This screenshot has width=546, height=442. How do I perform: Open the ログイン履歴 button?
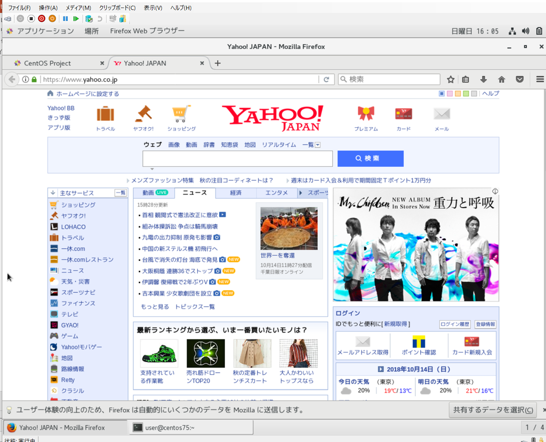point(455,324)
